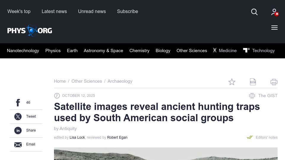Screen dimensions: 285x160
Task: Select the Earth category
Action: click(72, 51)
